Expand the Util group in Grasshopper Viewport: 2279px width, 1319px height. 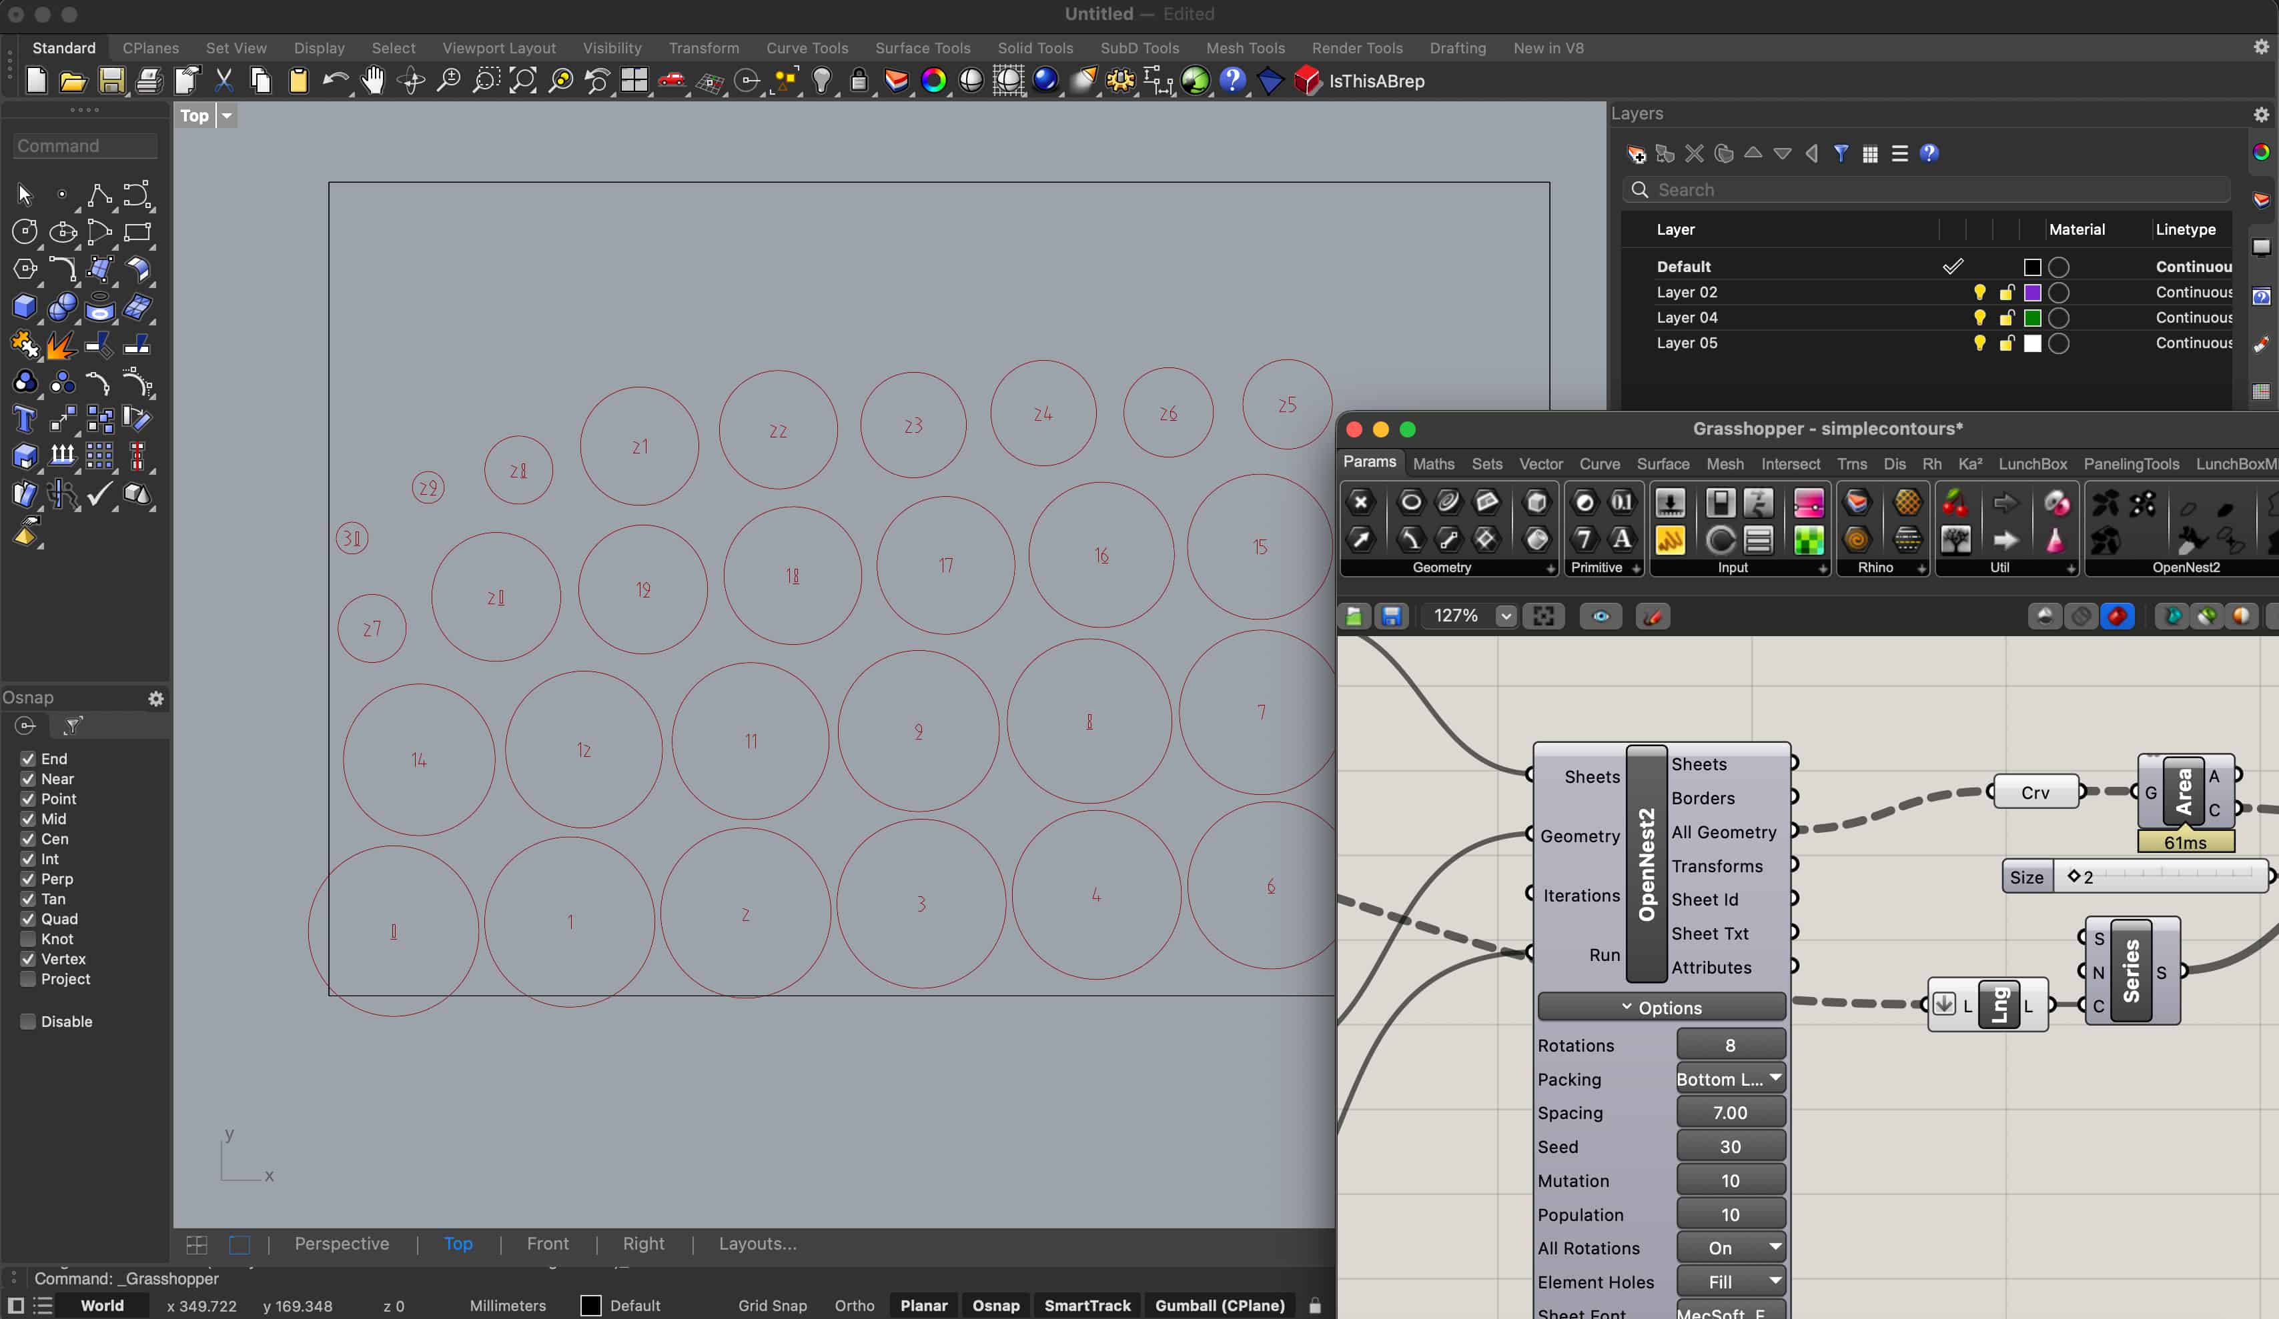click(x=2071, y=569)
